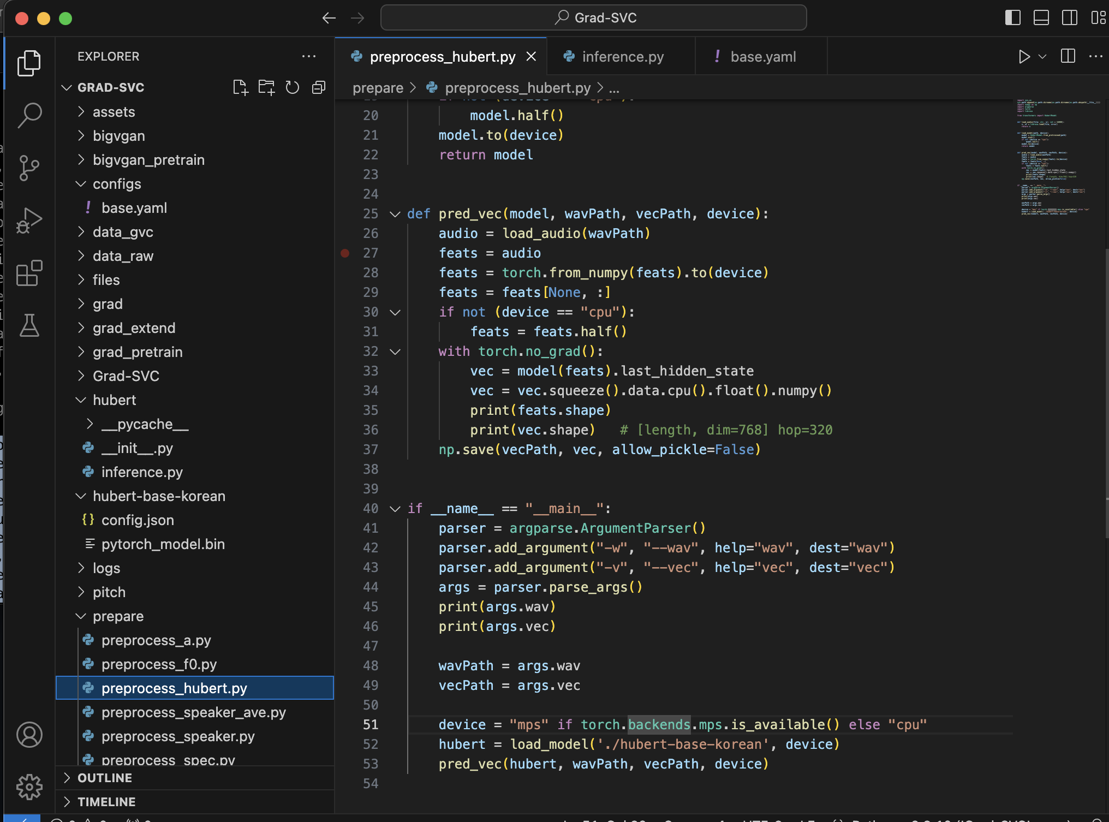Collapse the GRAD-SVC root folder
The height and width of the screenshot is (822, 1109).
67,87
